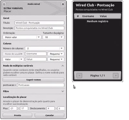Screen dimensions: 129x120
Task: Open the Número de colunas dropdown
Action: (x=45, y=48)
